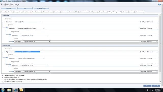Viewport: 163px width, 92px height.
Task: Open the Outlook mail taskbar icon
Action: [21, 90]
